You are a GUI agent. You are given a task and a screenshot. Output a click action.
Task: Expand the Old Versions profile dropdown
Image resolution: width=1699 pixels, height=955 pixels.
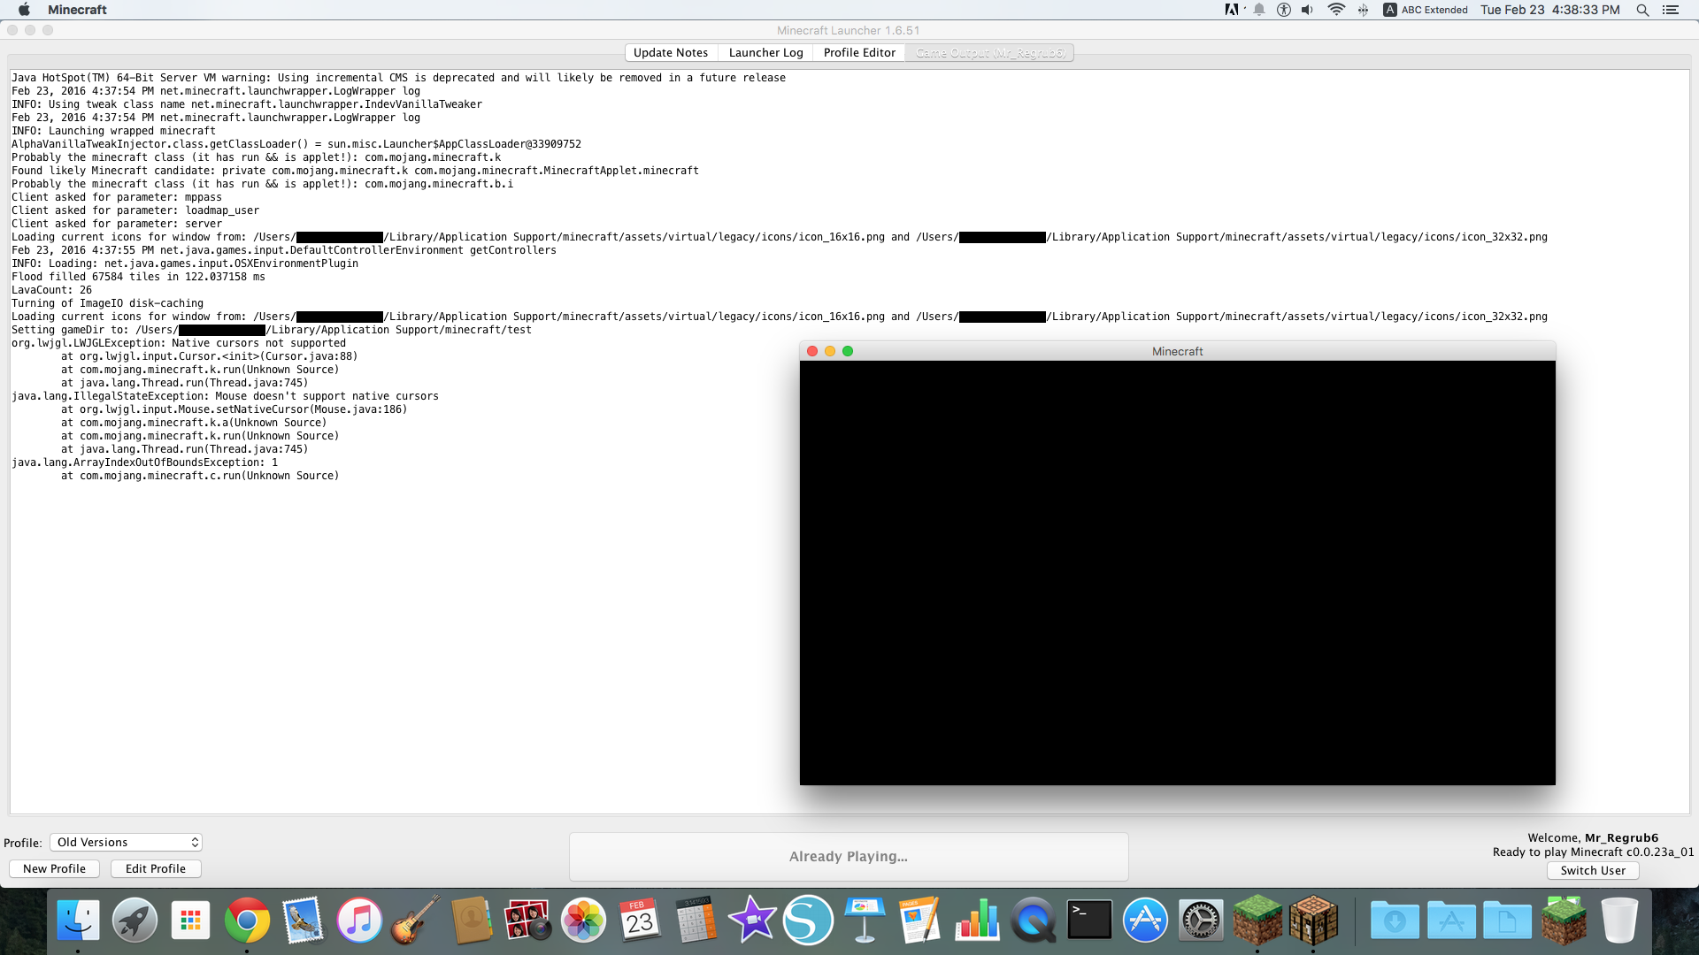coord(126,843)
